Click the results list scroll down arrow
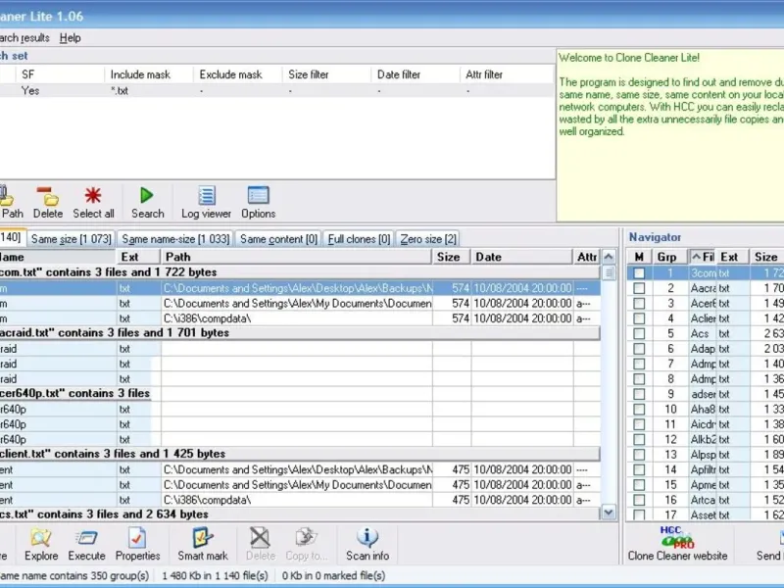Image resolution: width=784 pixels, height=588 pixels. [609, 512]
